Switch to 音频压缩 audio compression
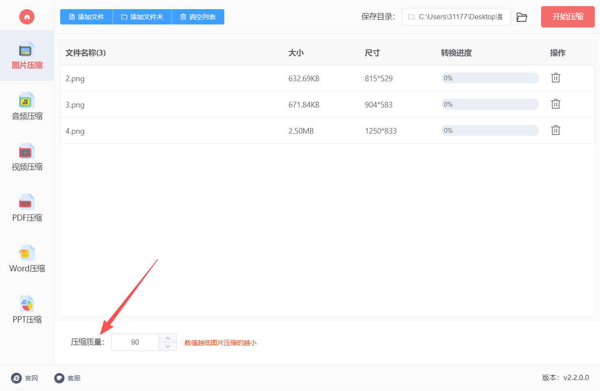This screenshot has height=391, width=600. point(27,106)
